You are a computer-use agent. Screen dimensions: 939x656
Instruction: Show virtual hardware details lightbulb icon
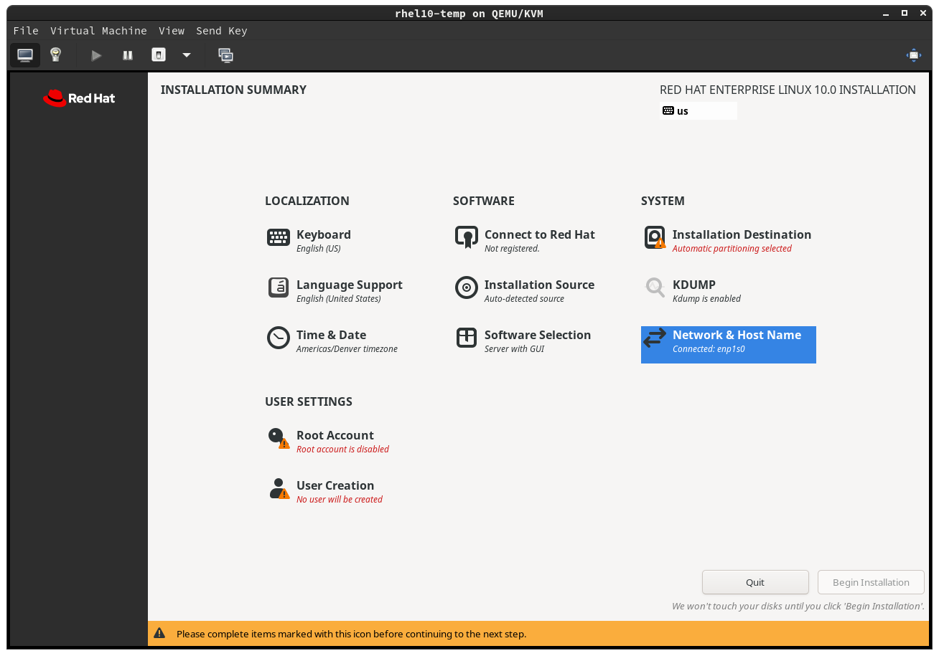point(55,54)
